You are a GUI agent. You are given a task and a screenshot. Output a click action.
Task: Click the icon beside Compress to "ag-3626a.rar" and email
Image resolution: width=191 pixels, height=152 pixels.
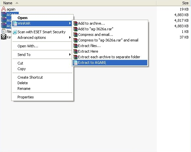75,40
